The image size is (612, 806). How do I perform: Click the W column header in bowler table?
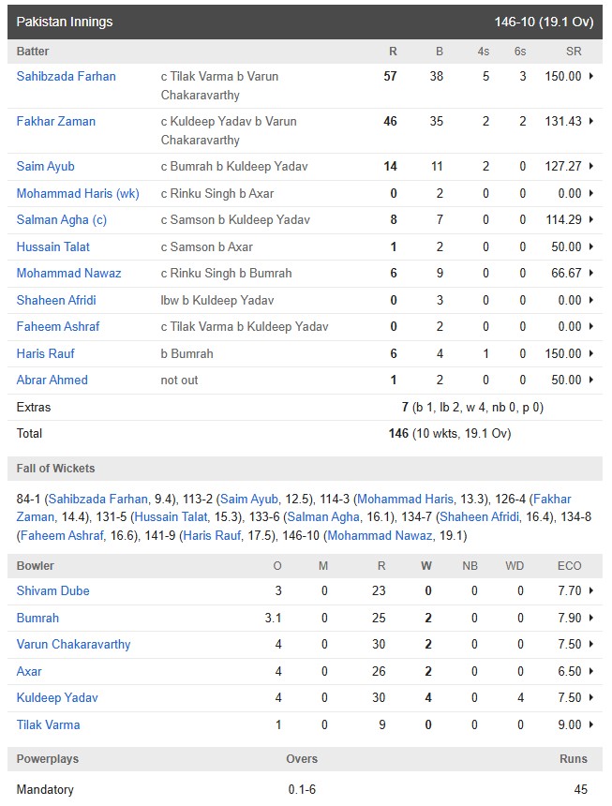tap(426, 566)
